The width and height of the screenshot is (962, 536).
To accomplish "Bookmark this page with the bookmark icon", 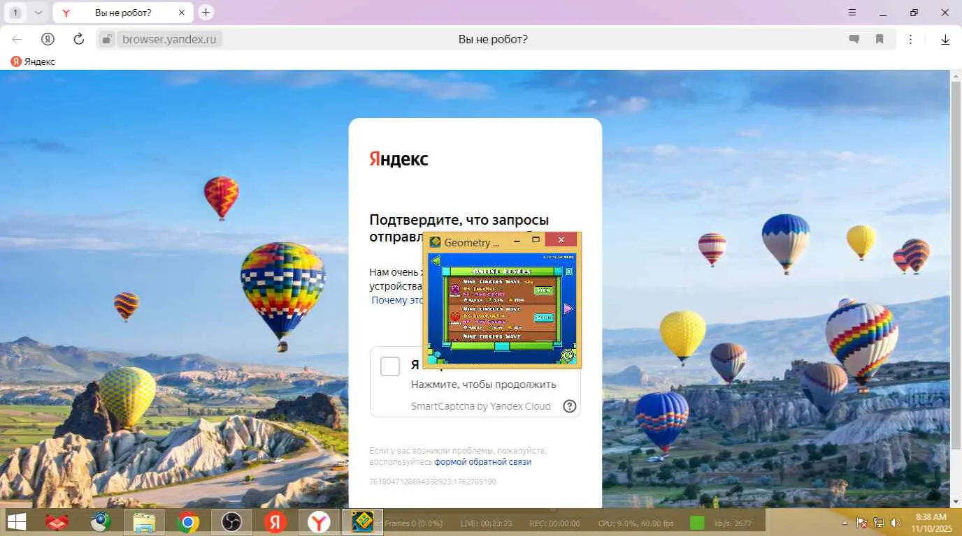I will pos(880,39).
